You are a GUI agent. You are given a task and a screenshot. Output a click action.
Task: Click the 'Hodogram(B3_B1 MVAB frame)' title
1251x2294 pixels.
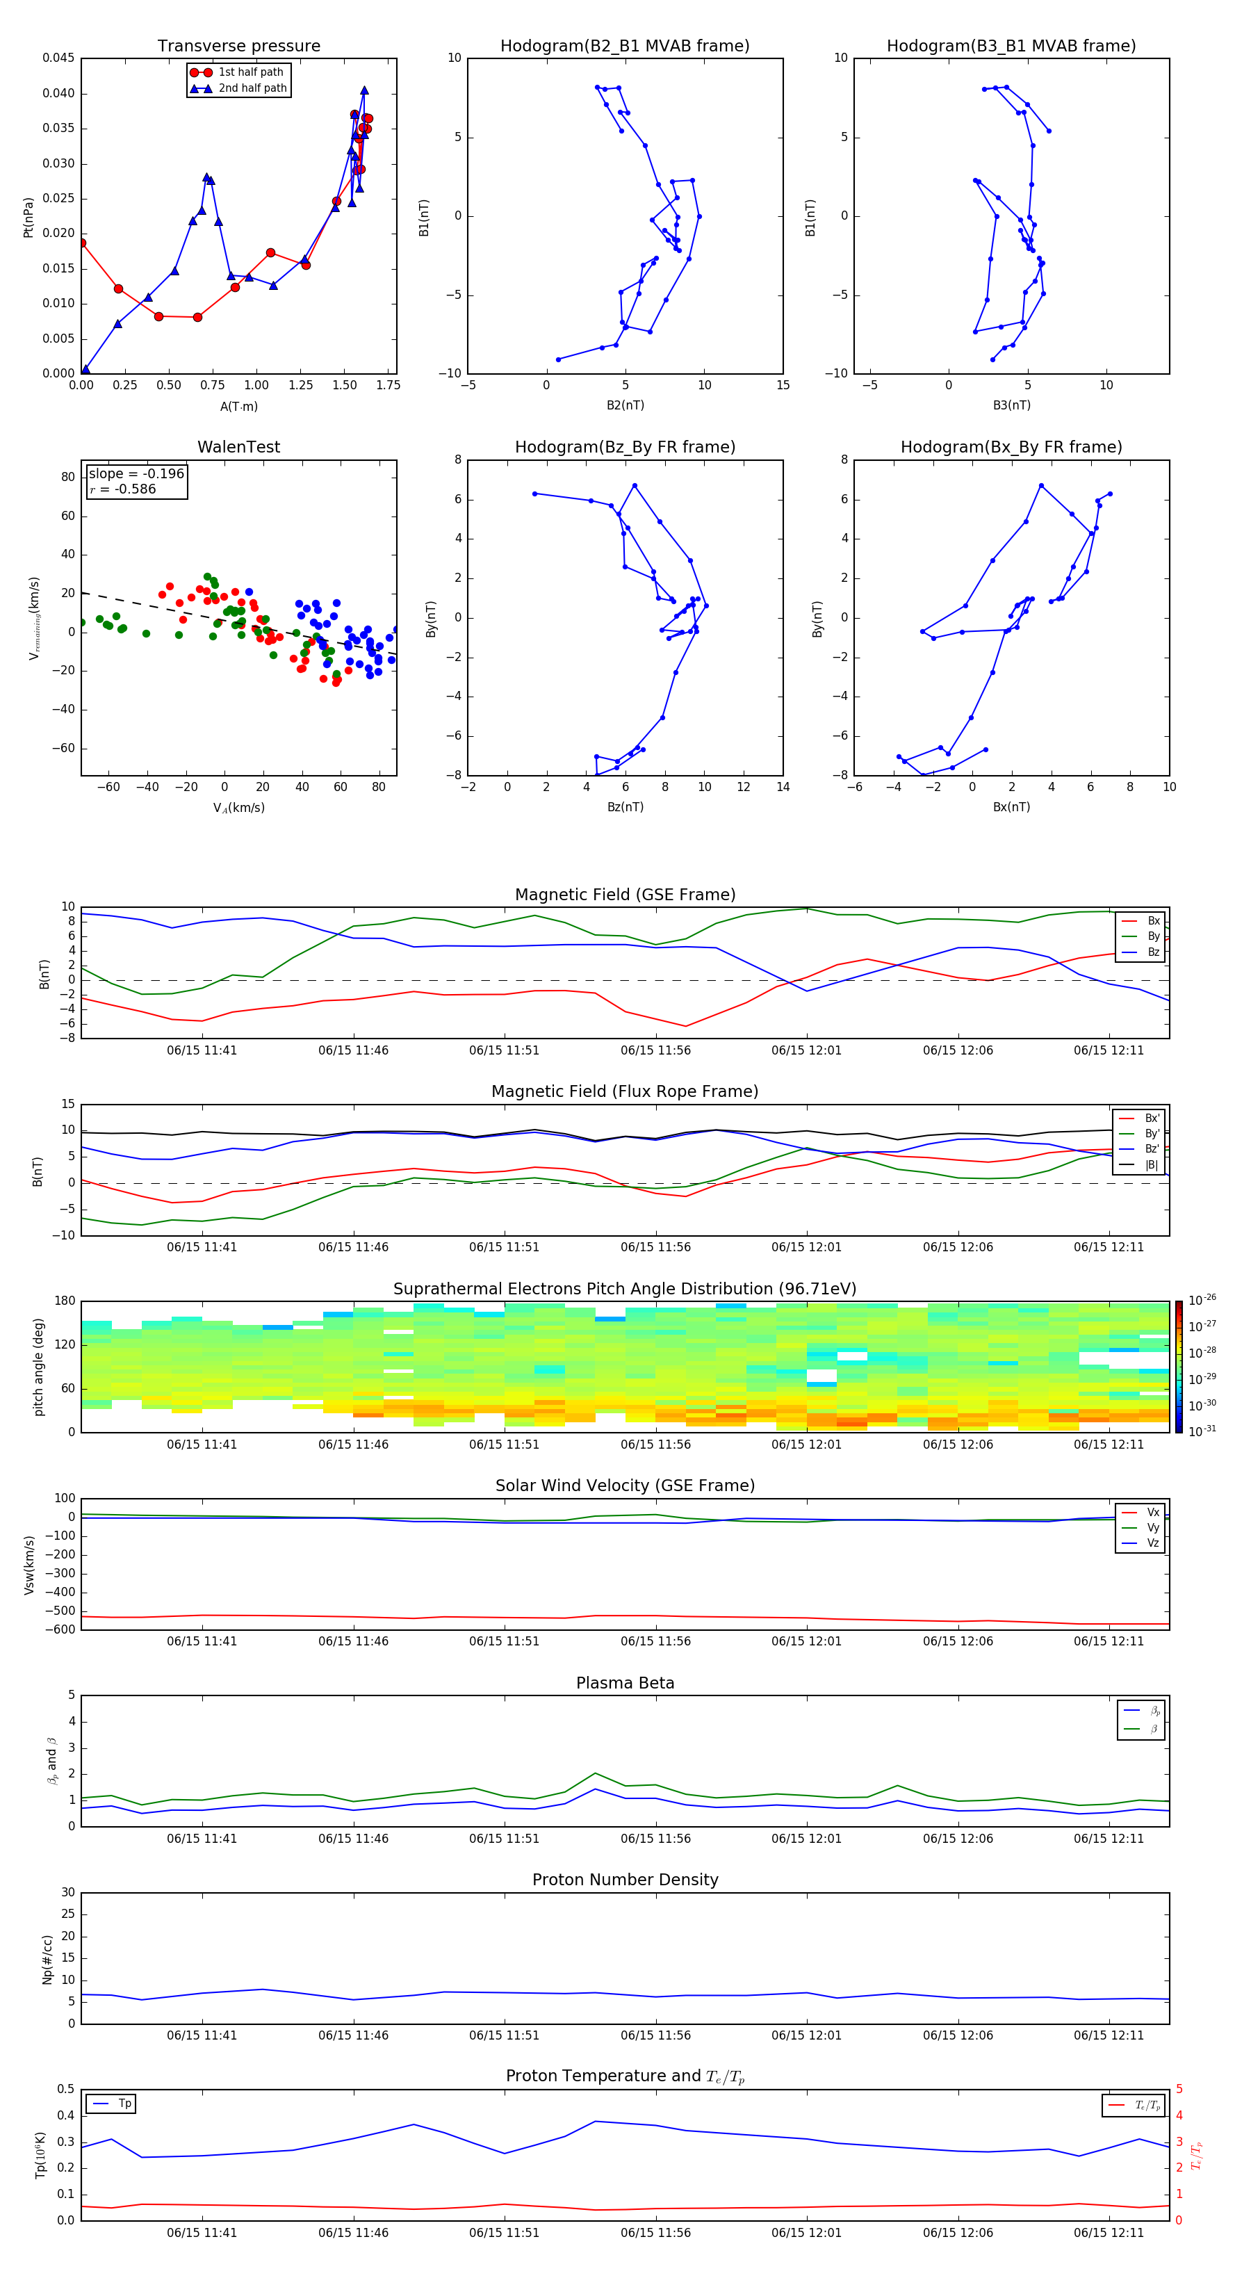[x=1011, y=47]
